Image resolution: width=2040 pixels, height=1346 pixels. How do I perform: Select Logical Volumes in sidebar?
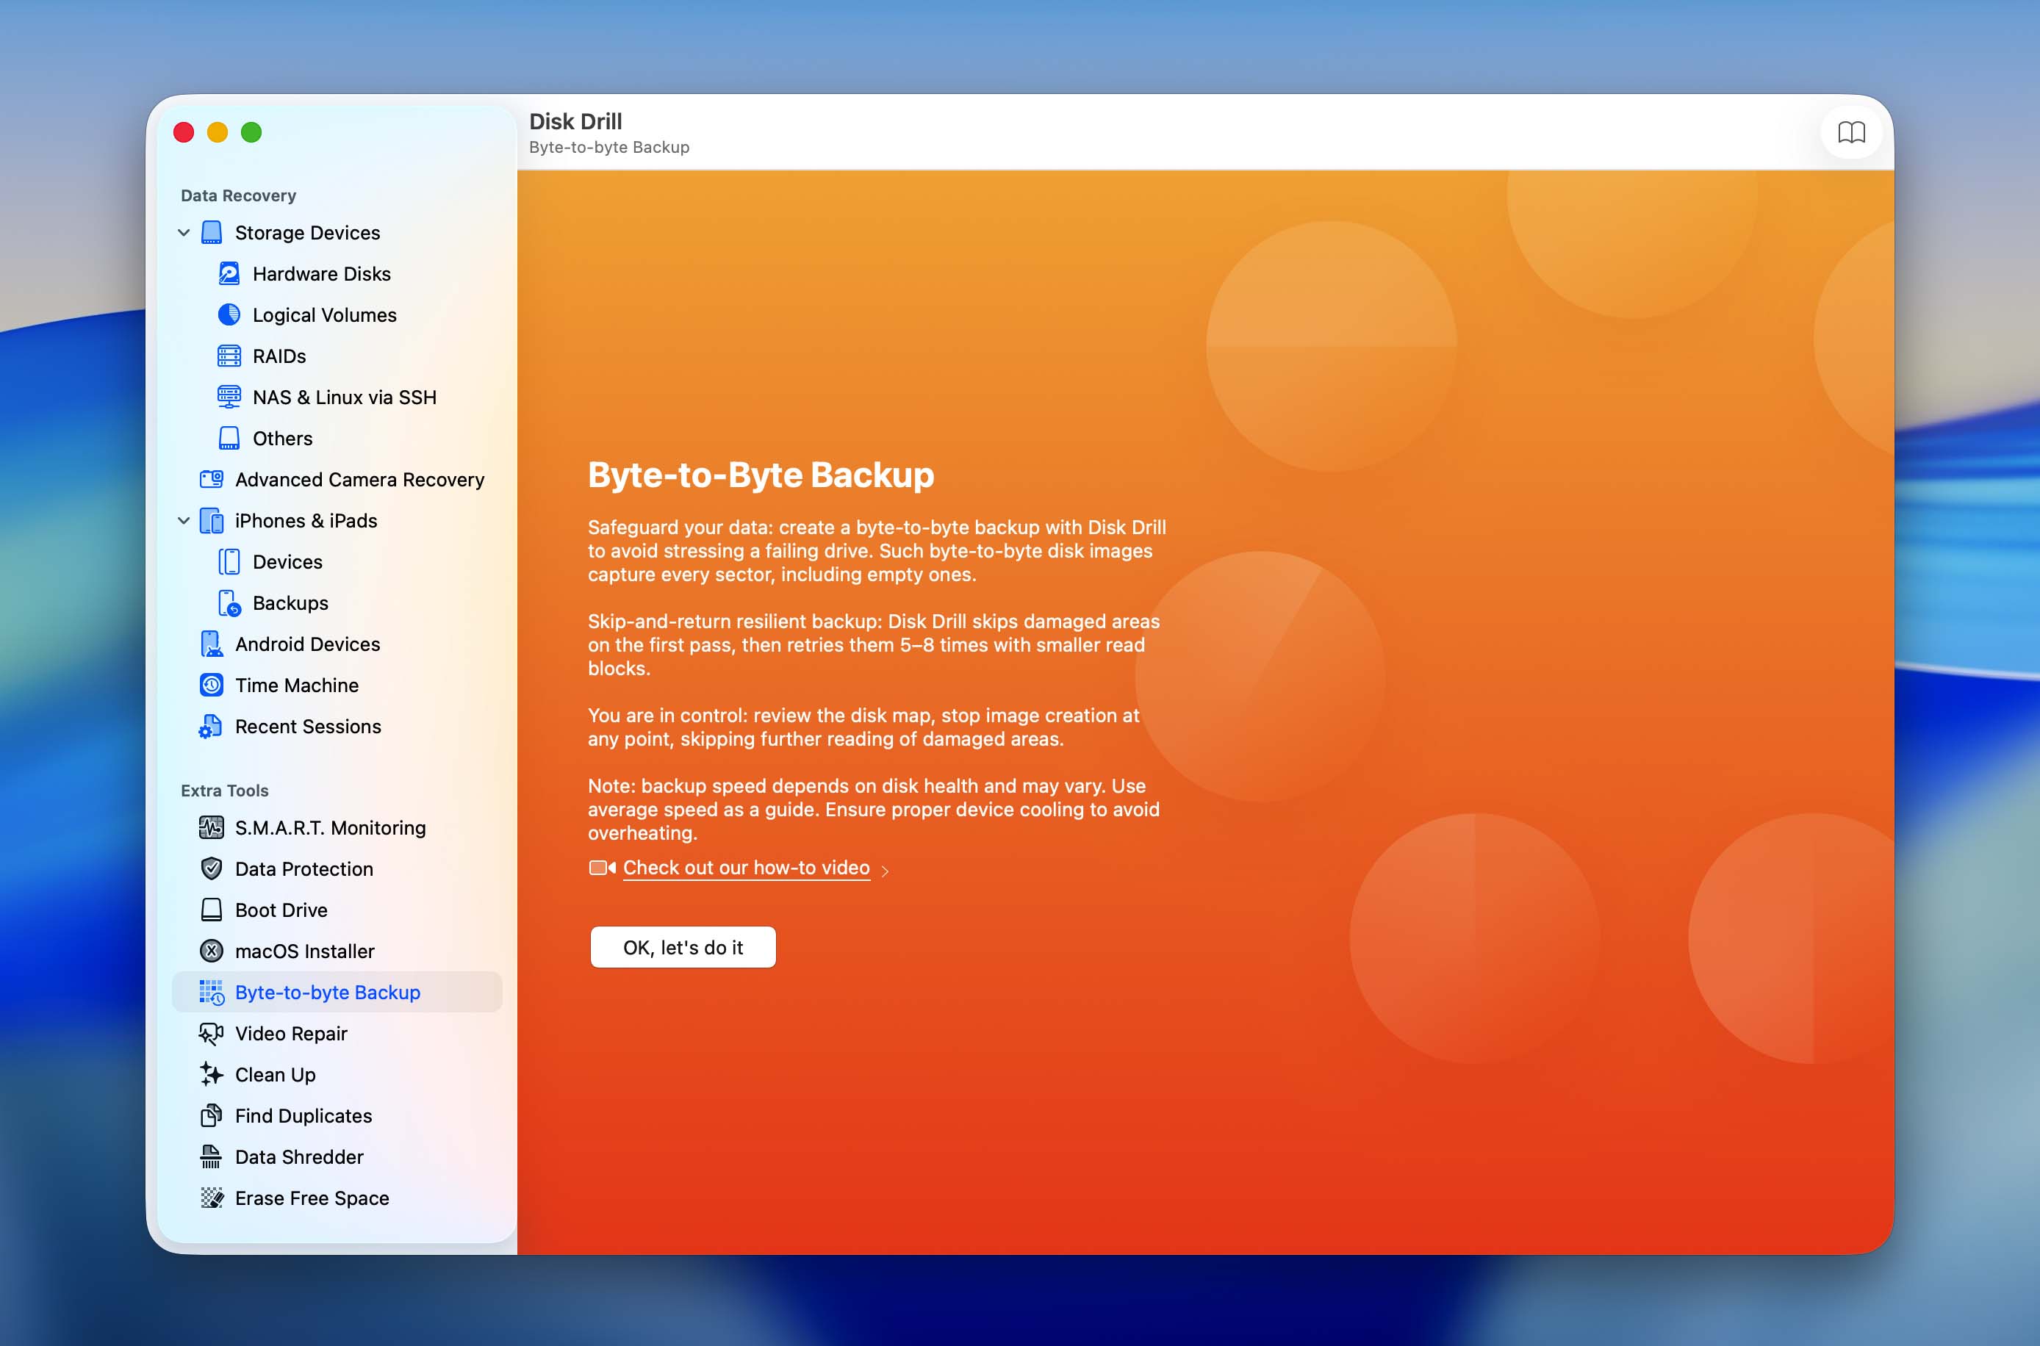337,315
